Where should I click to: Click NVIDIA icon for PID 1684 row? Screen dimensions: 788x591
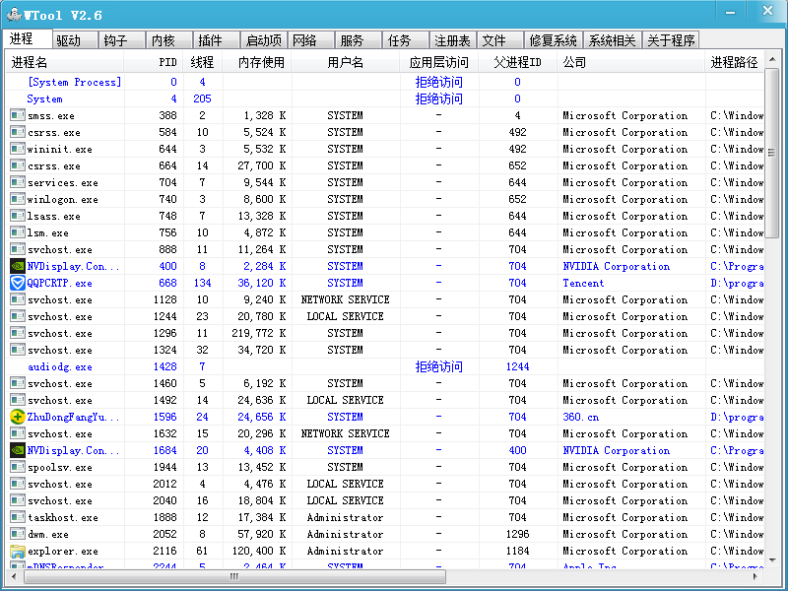point(18,451)
